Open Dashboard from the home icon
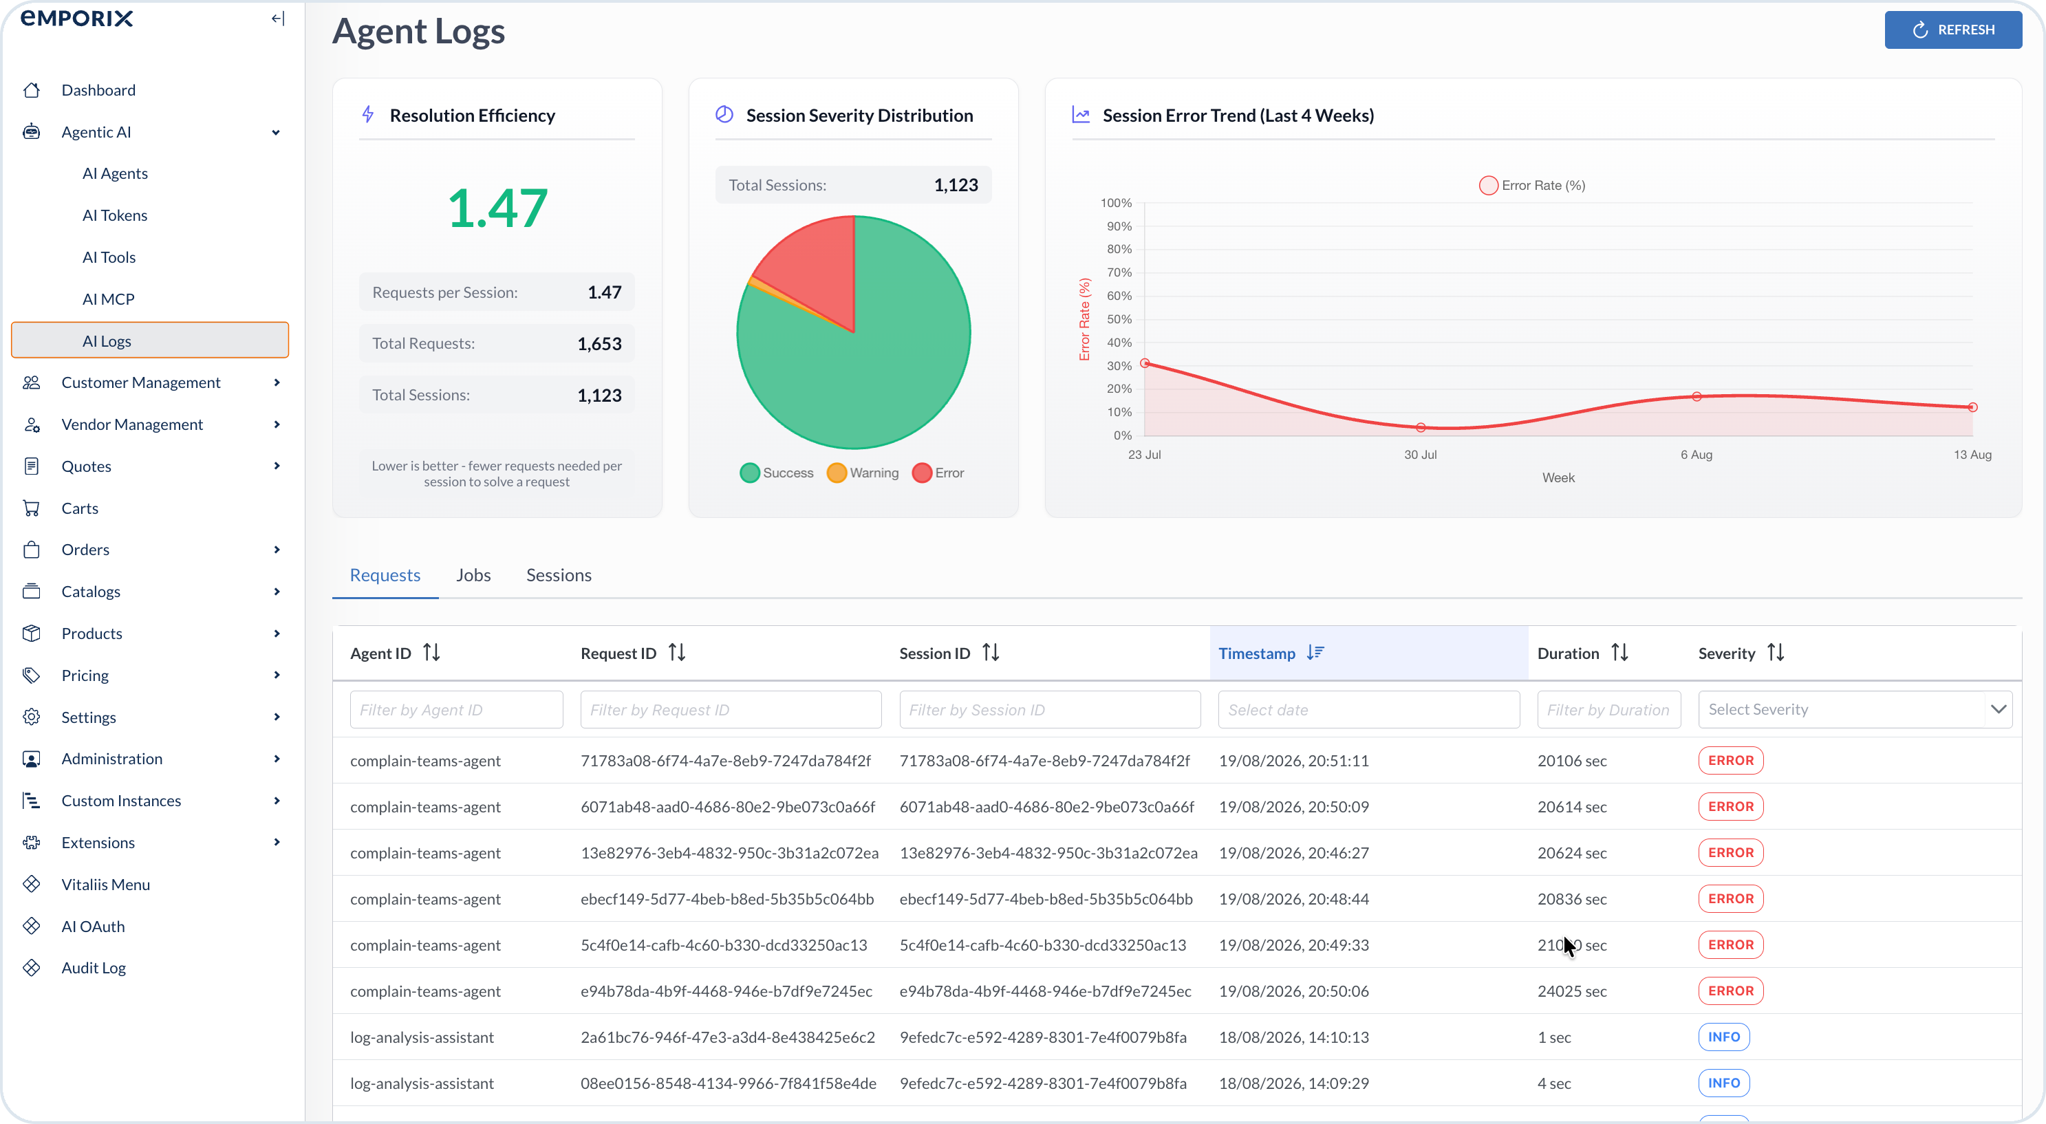This screenshot has width=2046, height=1124. [32, 89]
